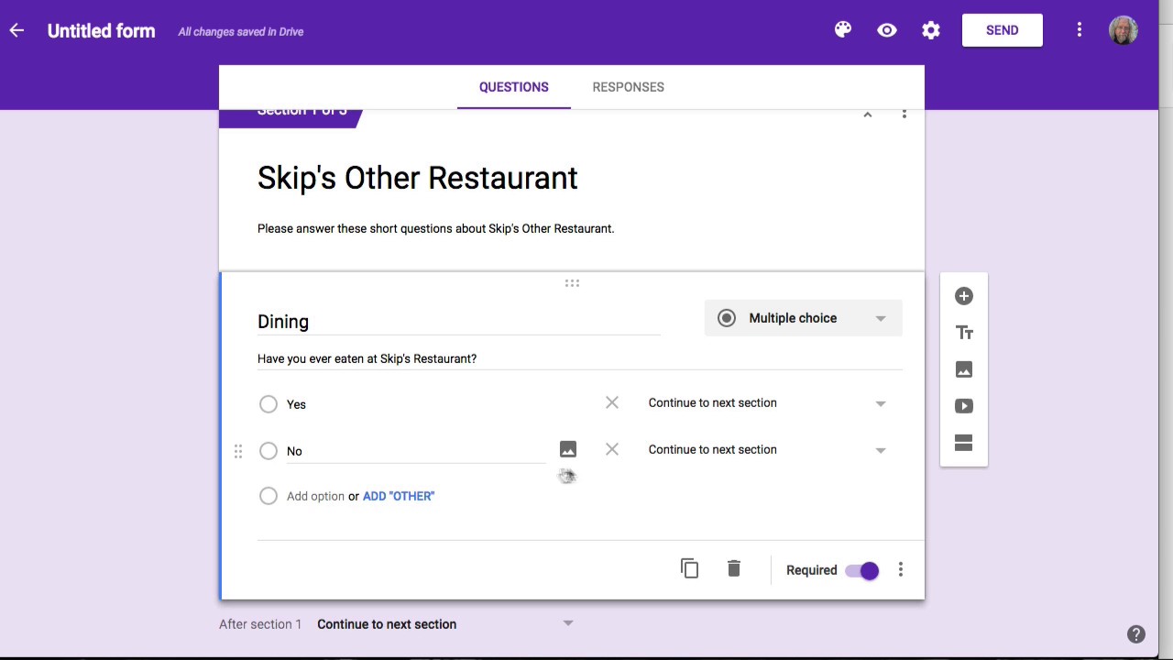Duplicate the Dining question
Viewport: 1173px width, 660px height.
pos(690,569)
